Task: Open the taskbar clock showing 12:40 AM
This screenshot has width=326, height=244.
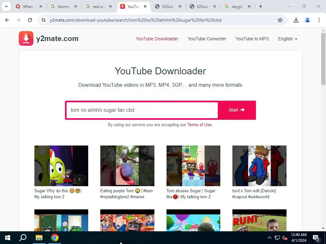Action: pyautogui.click(x=299, y=238)
